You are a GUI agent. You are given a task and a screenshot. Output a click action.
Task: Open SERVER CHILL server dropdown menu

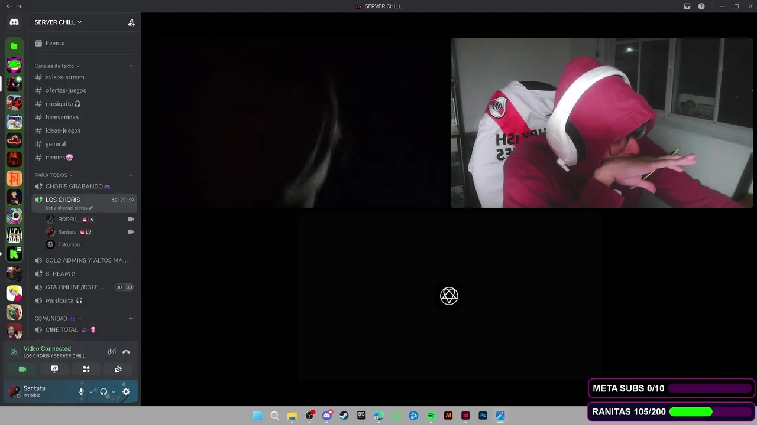click(58, 22)
